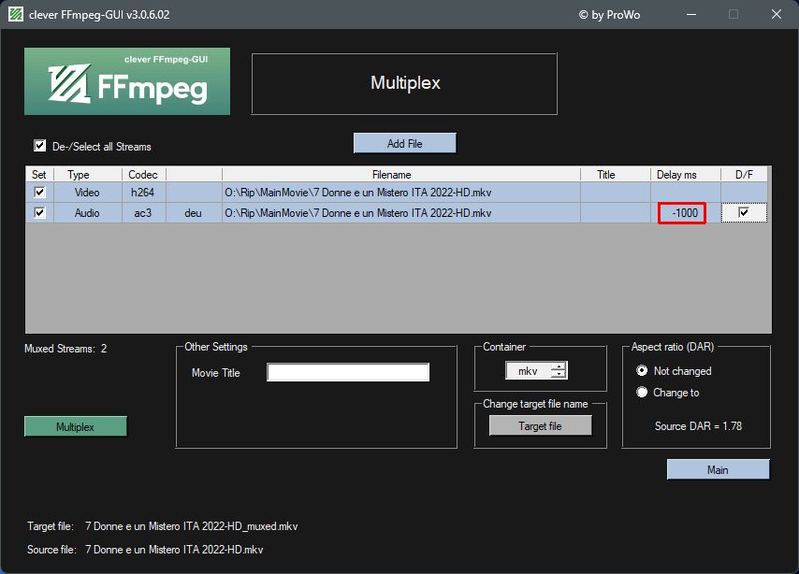Screen dimensions: 799x574
Task: Click the Add File button
Action: pyautogui.click(x=404, y=144)
